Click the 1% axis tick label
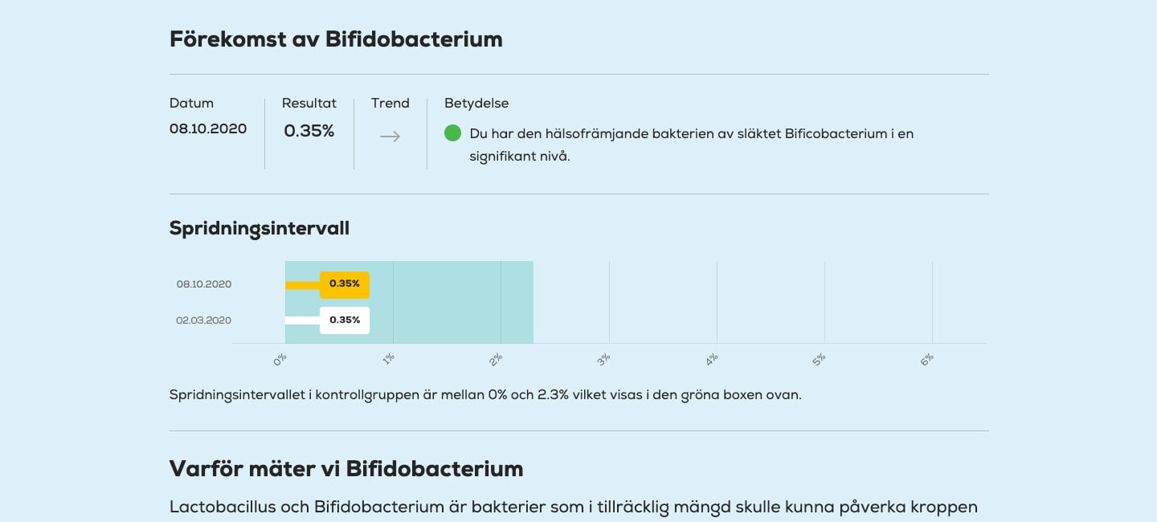 [389, 361]
